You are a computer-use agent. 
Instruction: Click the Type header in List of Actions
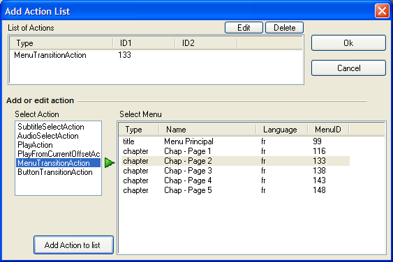click(x=61, y=43)
